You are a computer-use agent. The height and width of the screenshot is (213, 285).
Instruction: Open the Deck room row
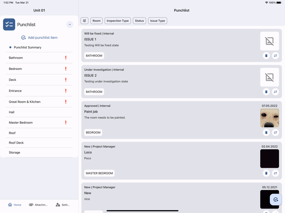point(39,80)
